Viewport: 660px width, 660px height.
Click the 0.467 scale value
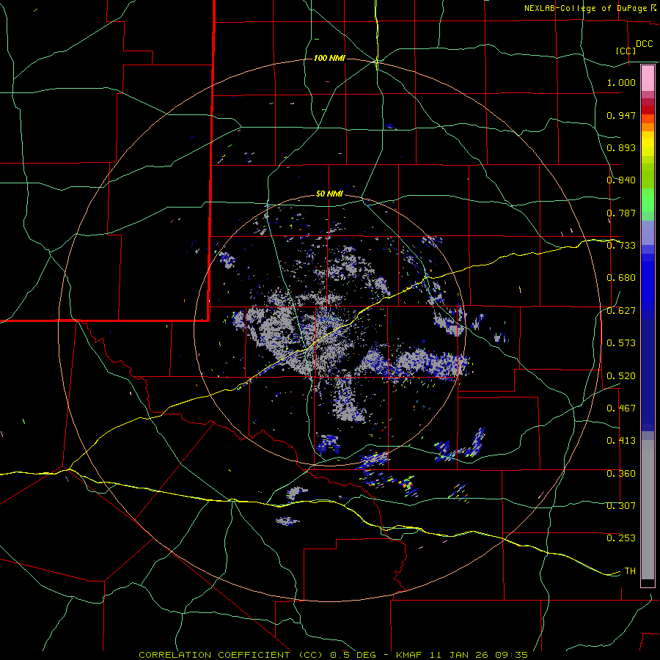(621, 408)
